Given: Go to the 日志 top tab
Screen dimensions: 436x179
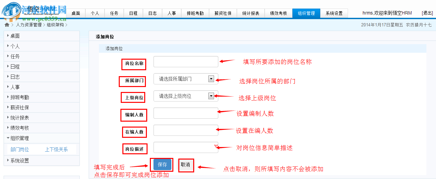Looking at the screenshot, I should coord(153,13).
